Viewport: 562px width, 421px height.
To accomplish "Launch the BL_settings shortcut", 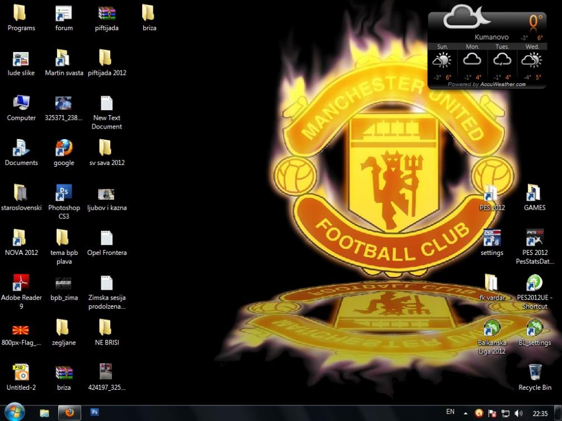I will tap(535, 328).
